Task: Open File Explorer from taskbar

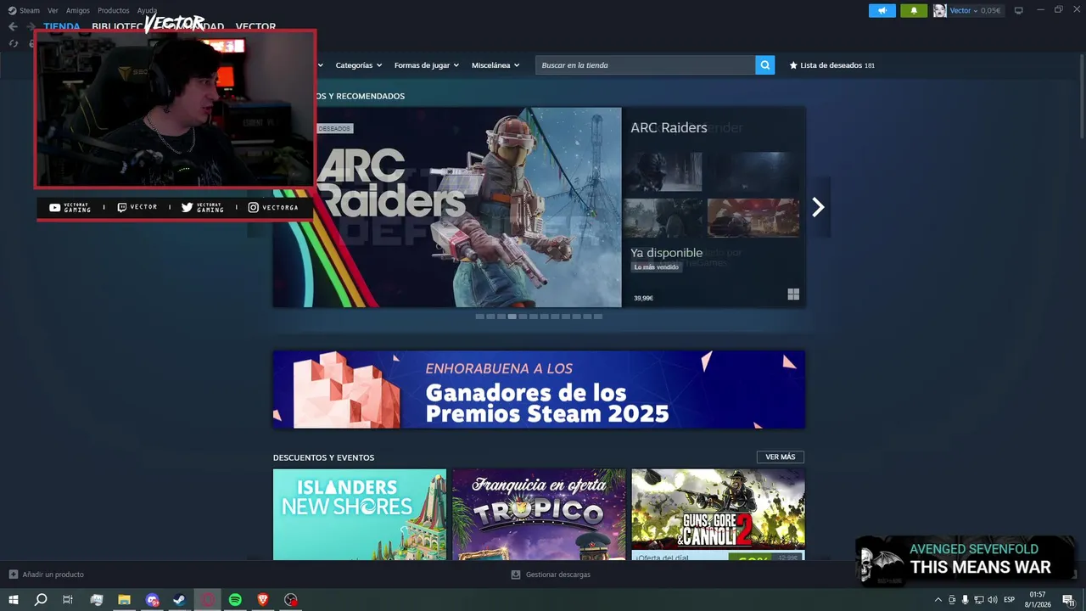Action: click(124, 600)
